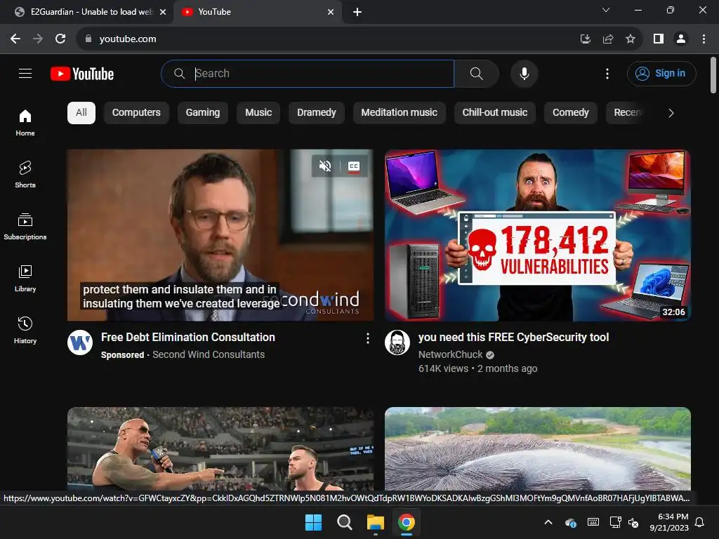Select the Chill-out music chip
719x539 pixels.
(495, 113)
